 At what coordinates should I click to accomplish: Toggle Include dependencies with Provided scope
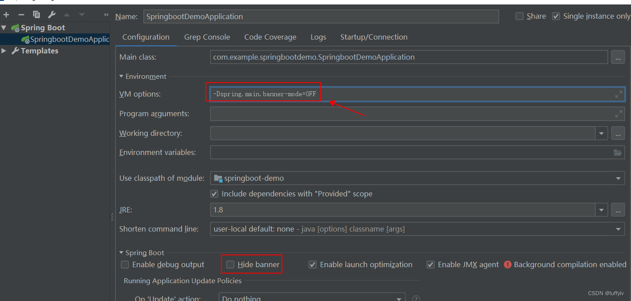coord(214,194)
